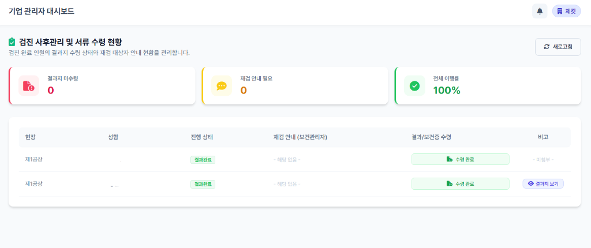Viewport: 591px width, 248px height.
Task: Click the 진행 상태 column header
Action: coord(202,137)
